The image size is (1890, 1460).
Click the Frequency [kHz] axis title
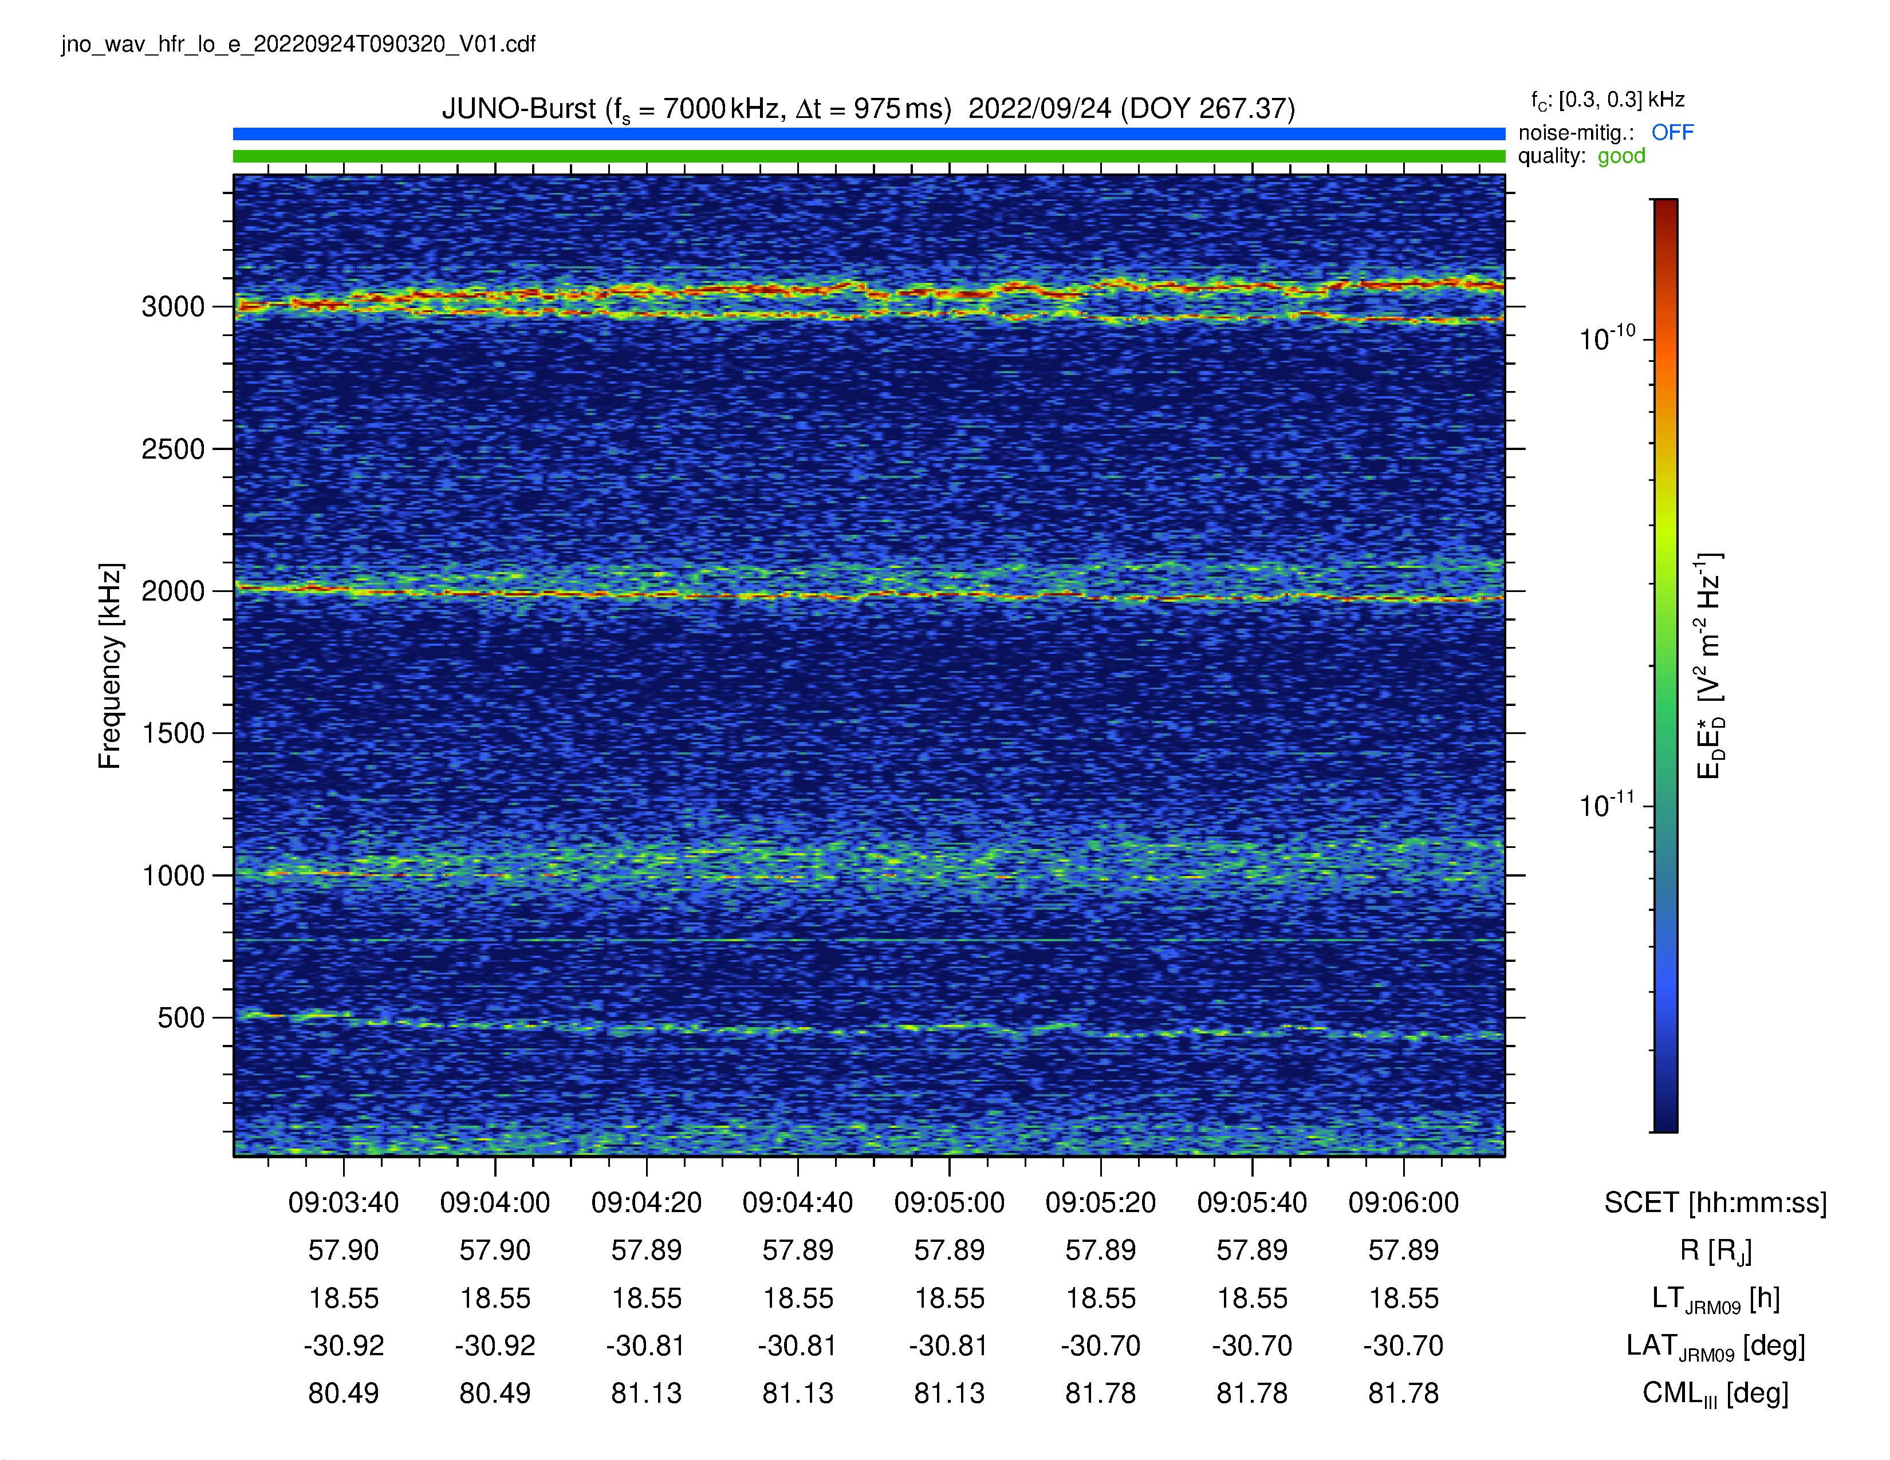pos(110,666)
